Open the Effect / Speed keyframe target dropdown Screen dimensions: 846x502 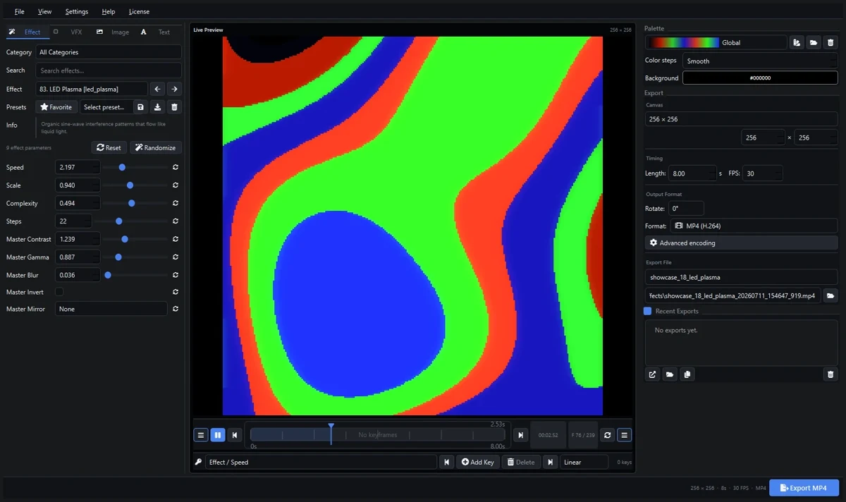click(321, 462)
